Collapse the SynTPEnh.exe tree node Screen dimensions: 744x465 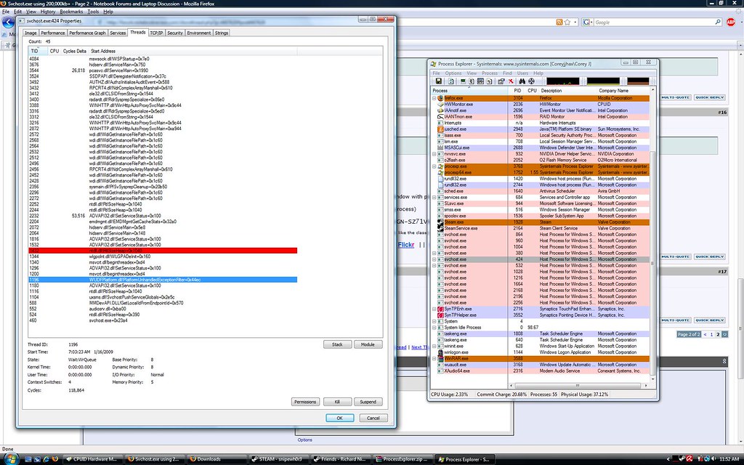[434, 309]
